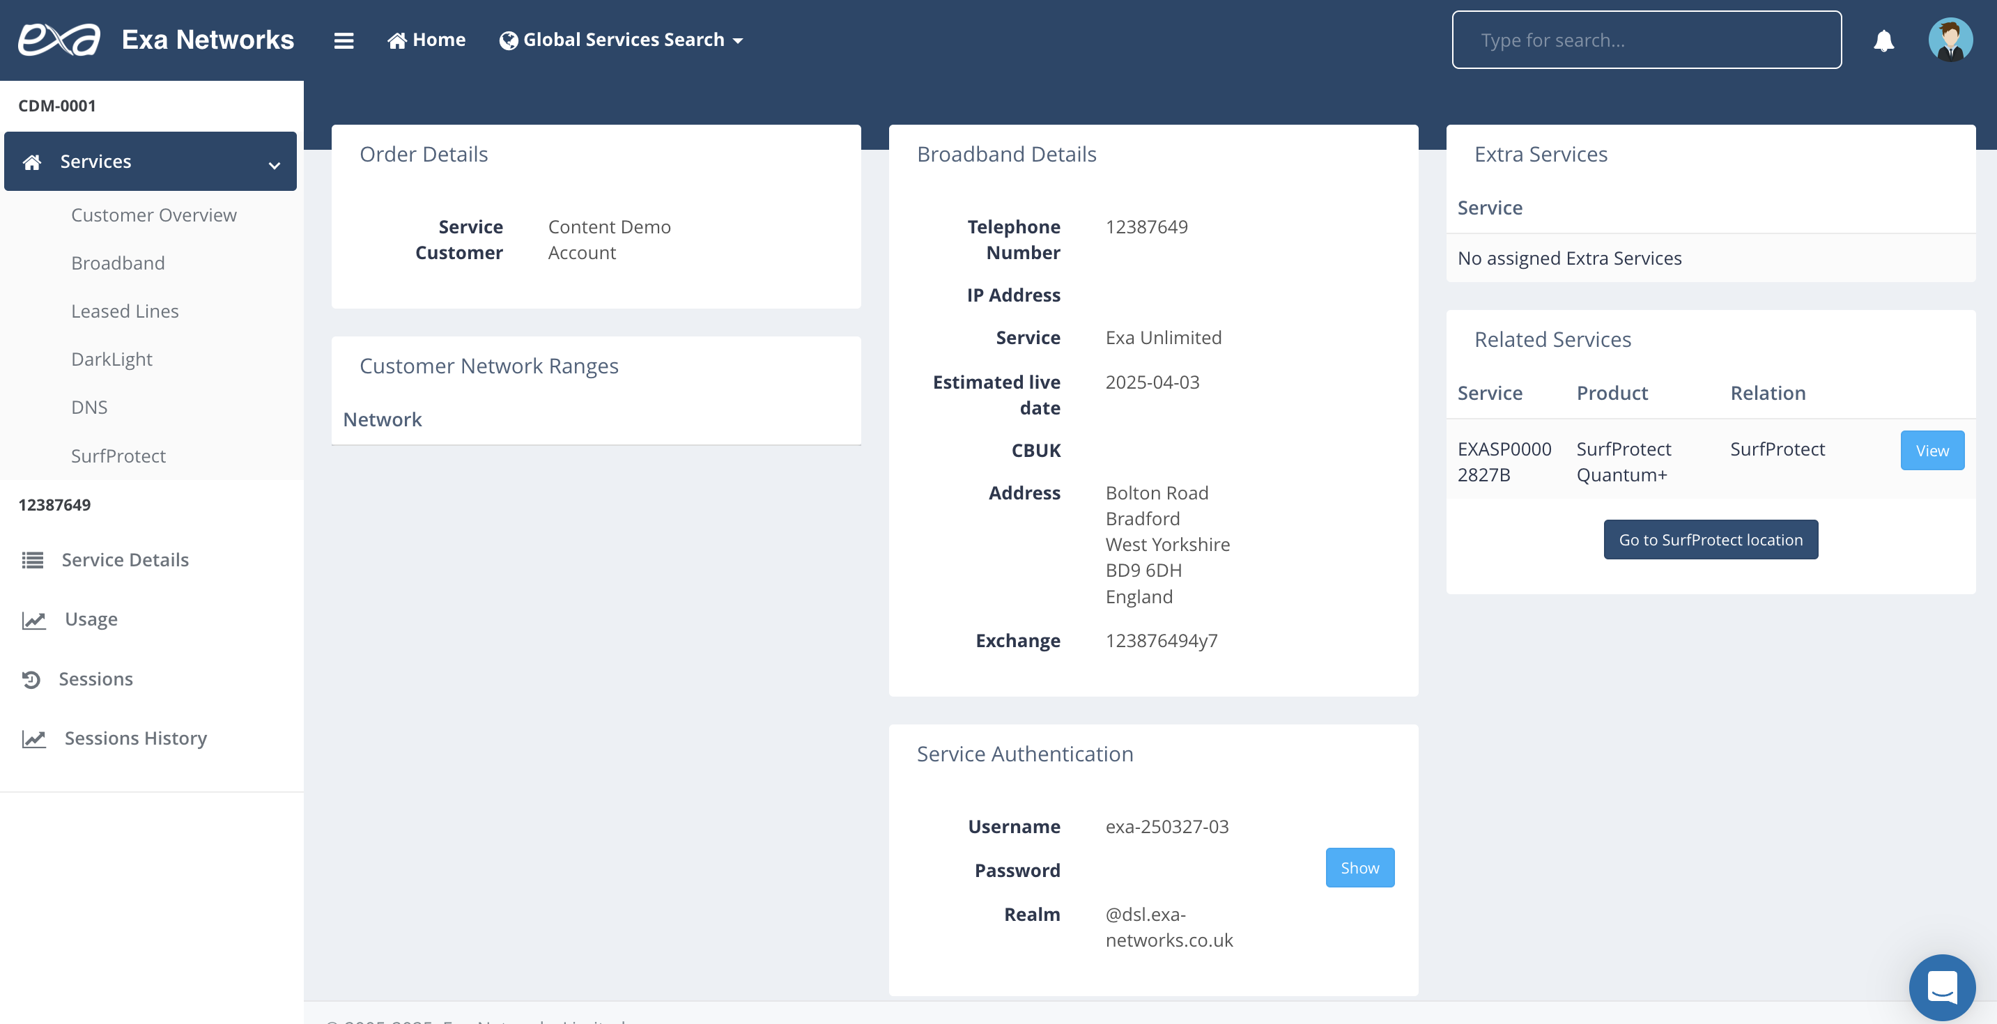Click the Exa Networks logo

pos(60,40)
